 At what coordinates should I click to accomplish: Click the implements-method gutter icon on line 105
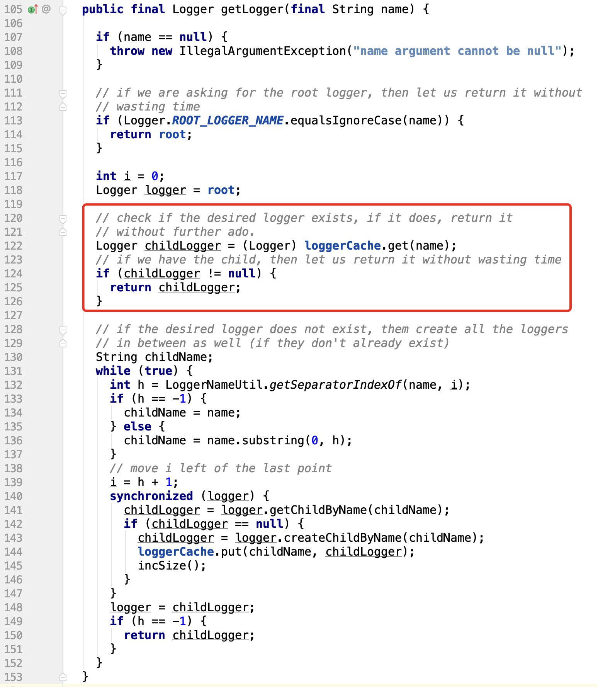coord(33,9)
